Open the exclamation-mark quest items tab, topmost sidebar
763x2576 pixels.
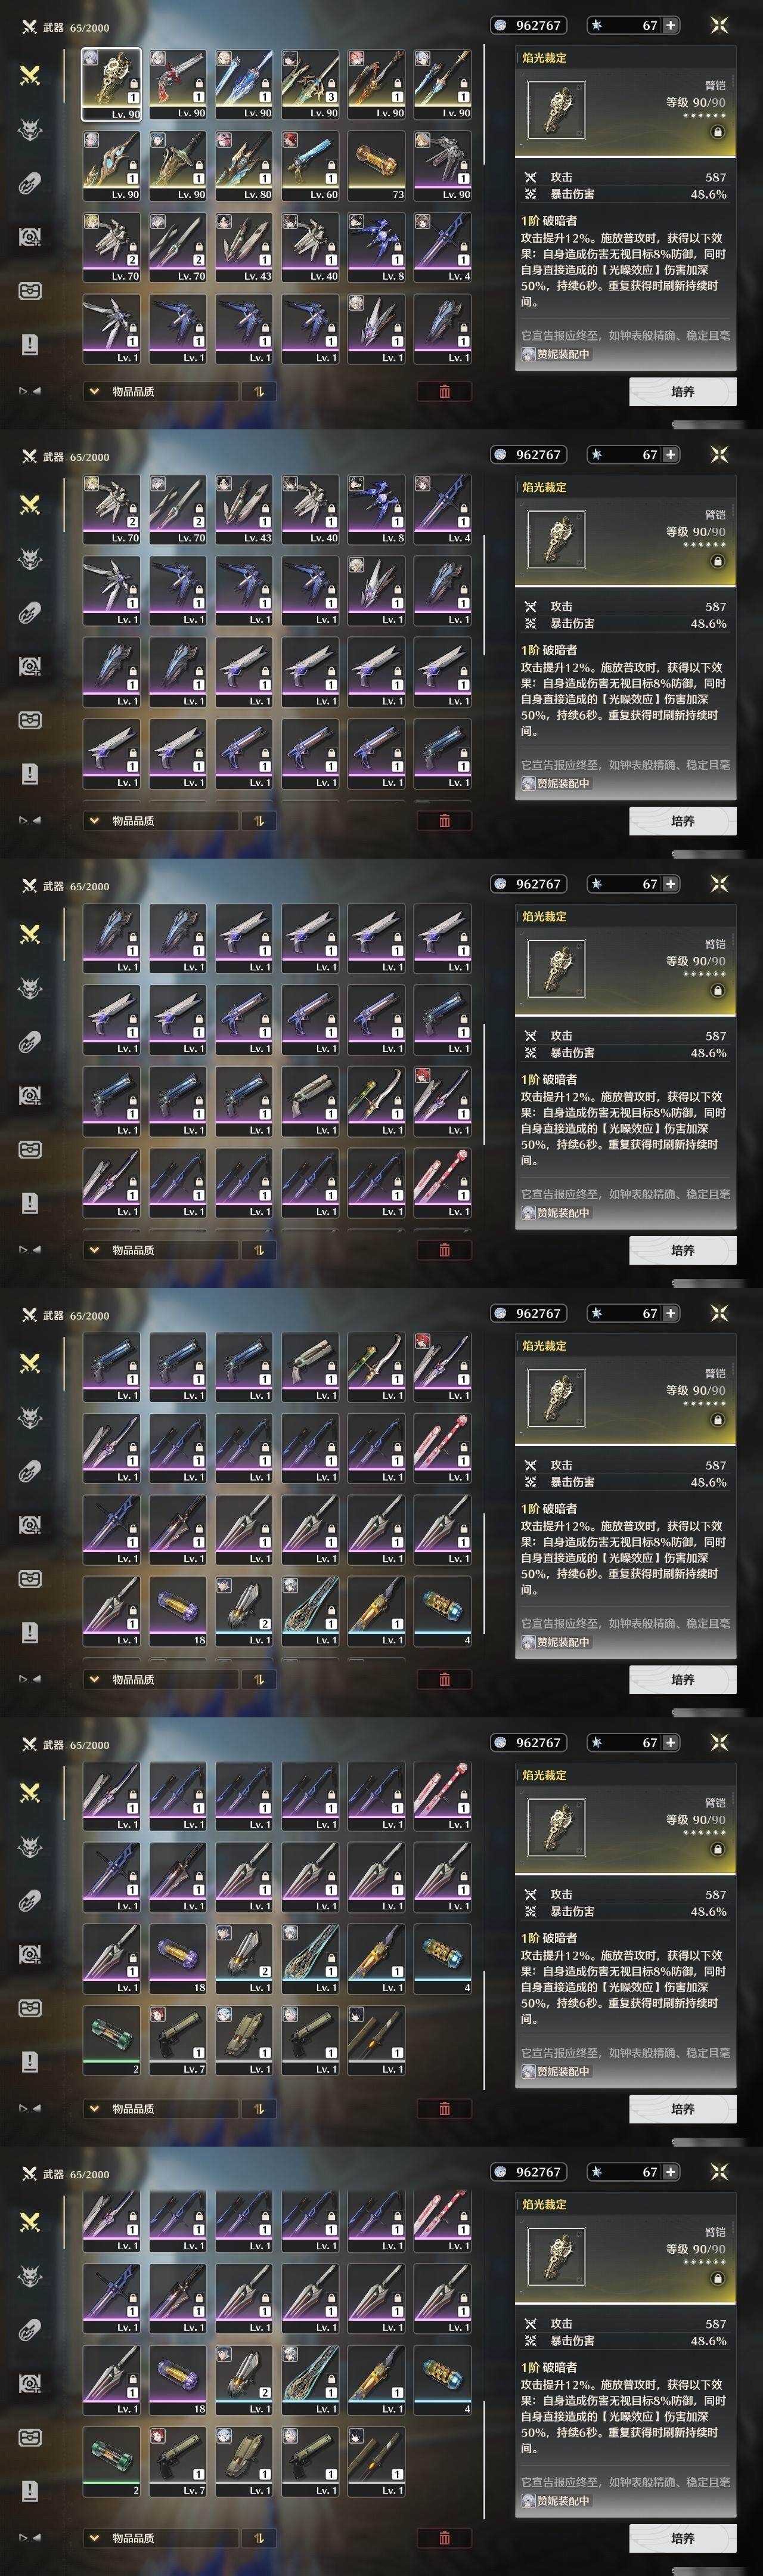(30, 344)
